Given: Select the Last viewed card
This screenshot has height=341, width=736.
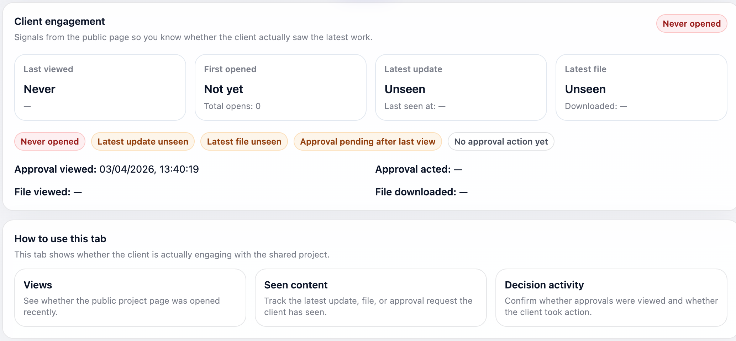Looking at the screenshot, I should point(100,87).
